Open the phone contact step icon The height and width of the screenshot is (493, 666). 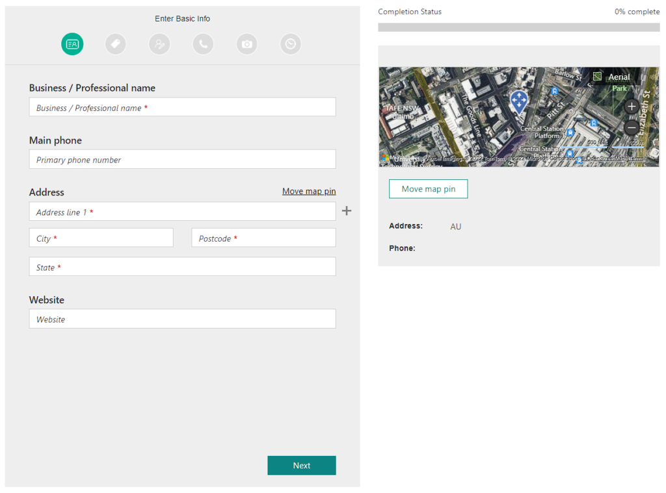[203, 44]
